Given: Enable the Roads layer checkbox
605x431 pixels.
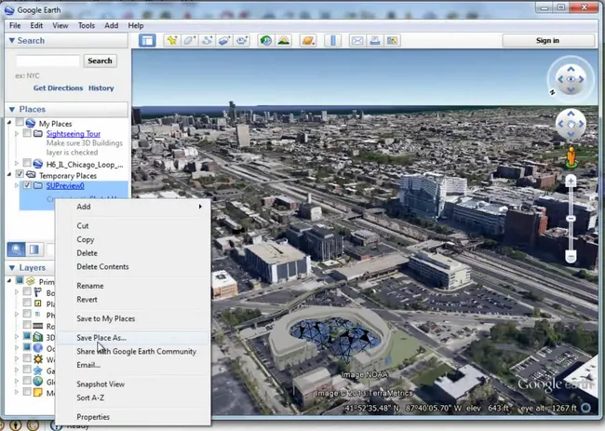Looking at the screenshot, I should click(27, 325).
